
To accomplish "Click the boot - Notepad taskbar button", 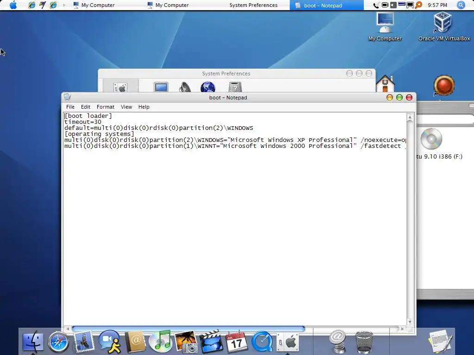I will click(326, 5).
